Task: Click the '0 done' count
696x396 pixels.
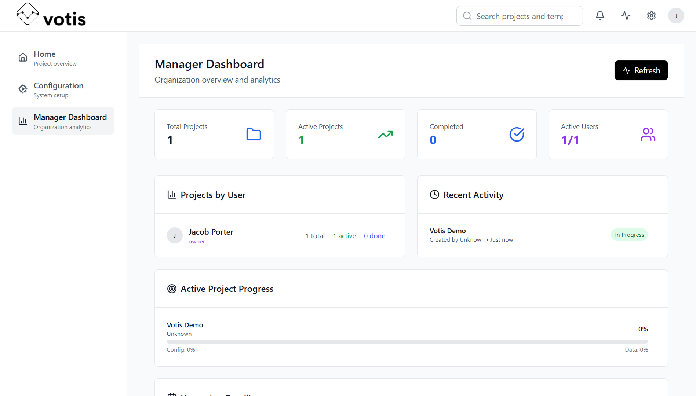Action: point(375,236)
